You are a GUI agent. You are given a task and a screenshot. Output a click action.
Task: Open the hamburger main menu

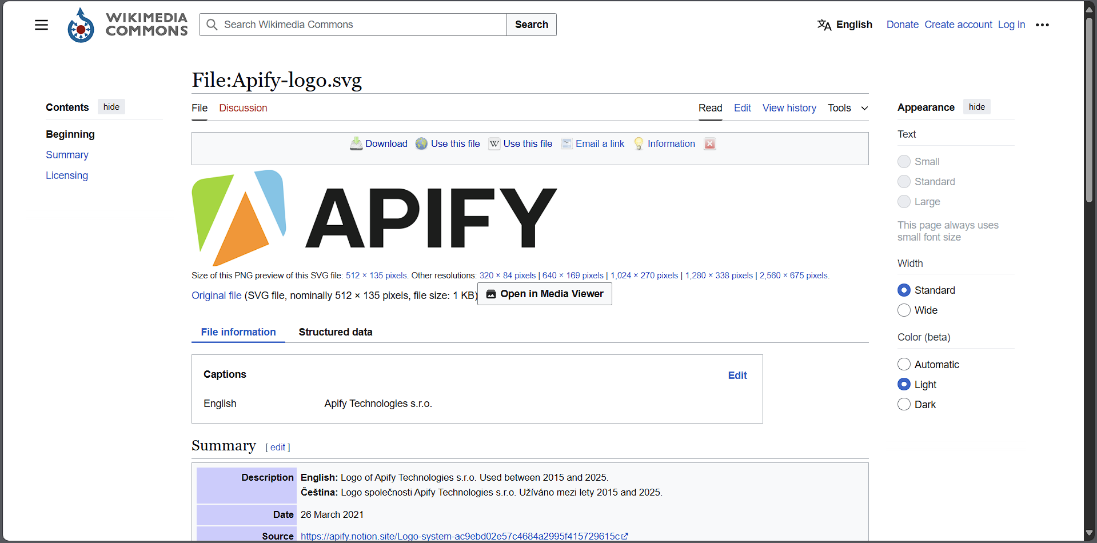point(41,25)
